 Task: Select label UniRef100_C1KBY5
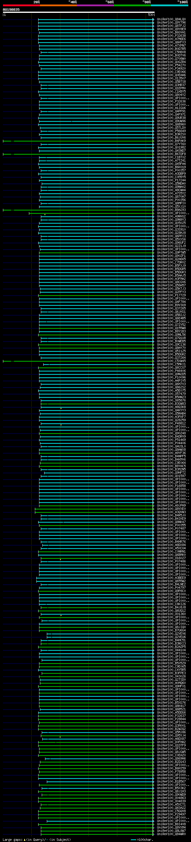pos(171,91)
